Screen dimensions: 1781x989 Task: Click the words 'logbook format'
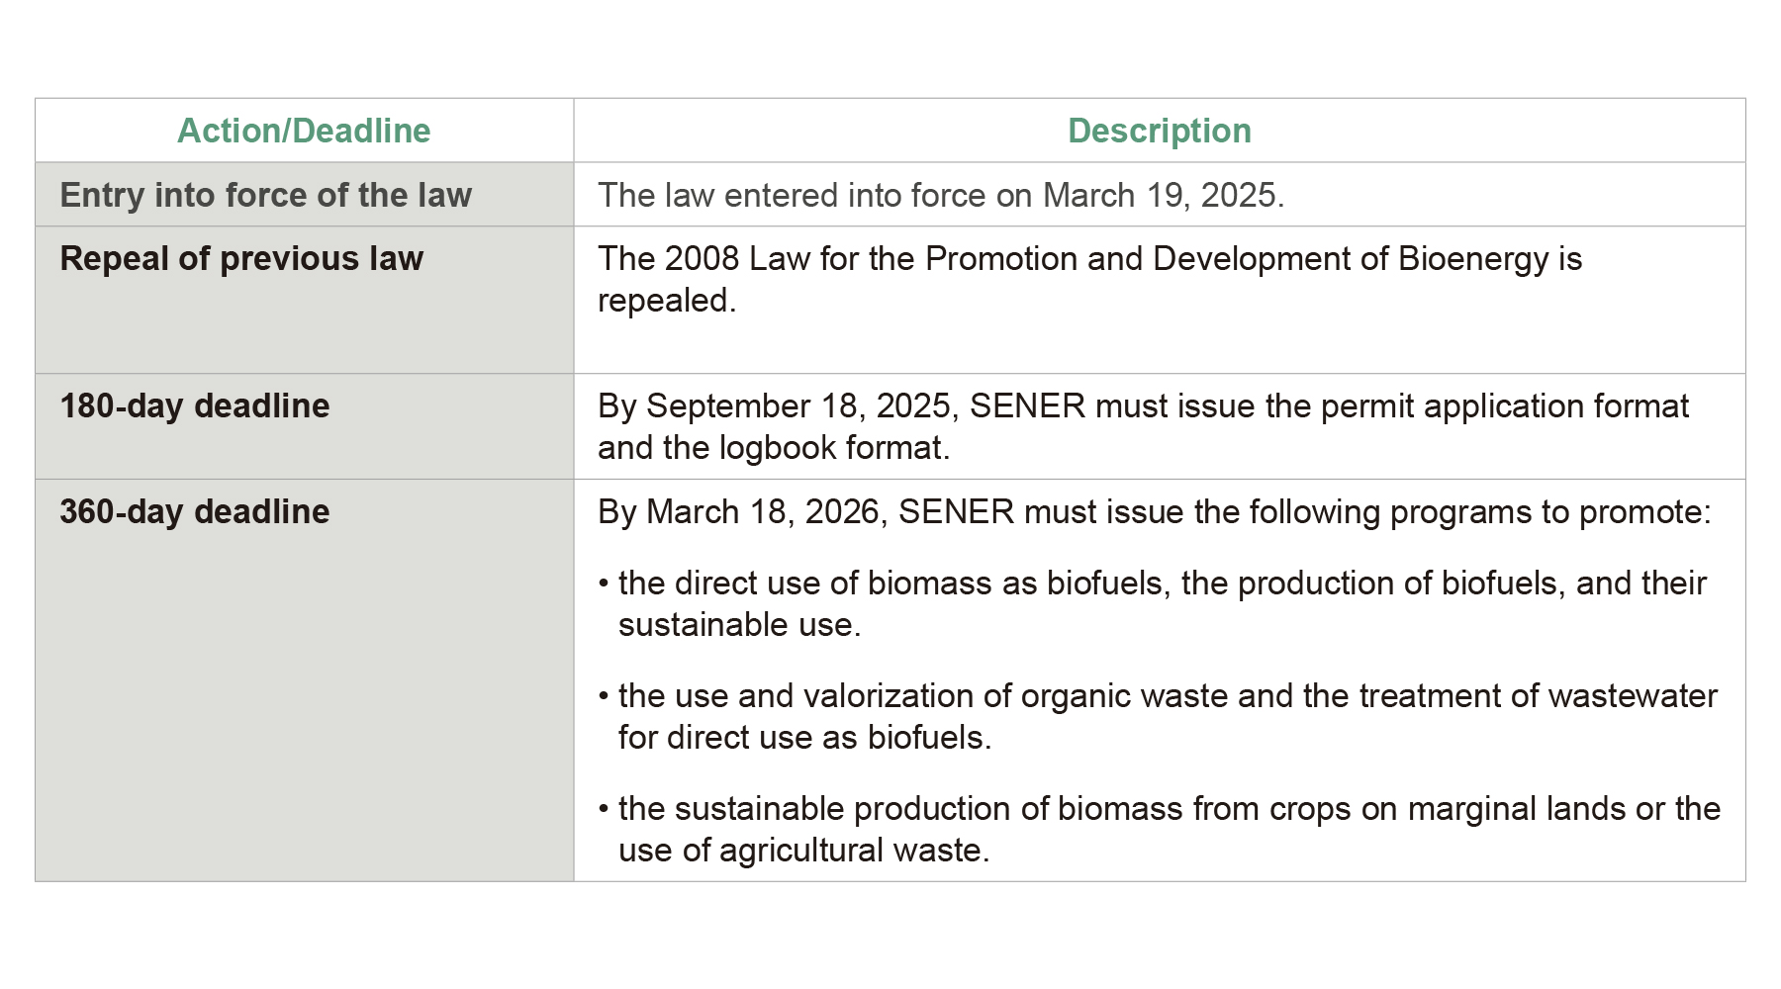(830, 448)
